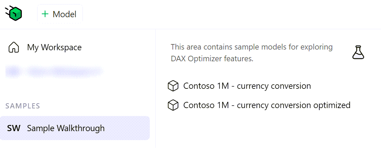Click the home icon beside My Workspace
This screenshot has width=381, height=148.
(14, 47)
